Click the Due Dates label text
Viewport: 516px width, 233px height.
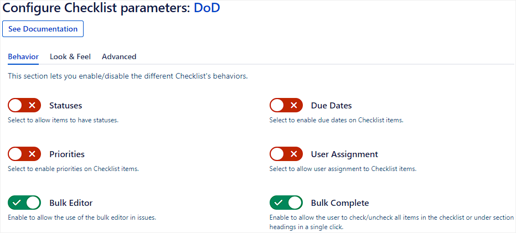pyautogui.click(x=331, y=106)
